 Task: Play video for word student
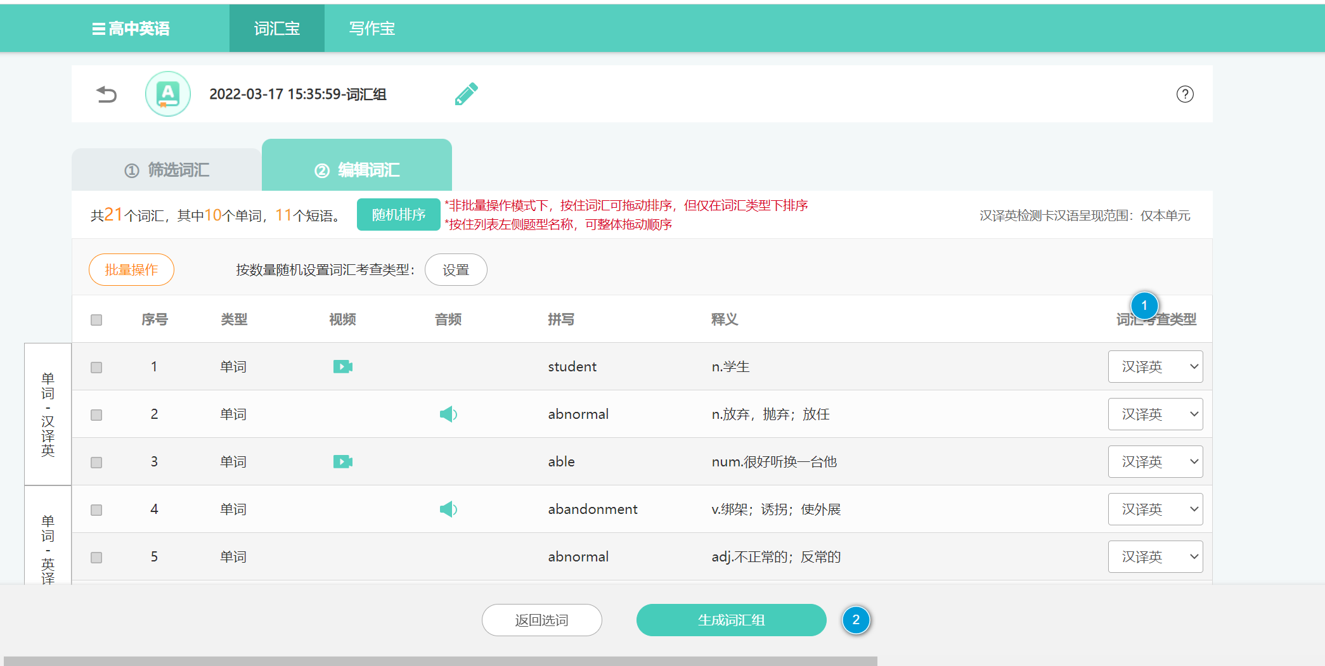click(343, 366)
